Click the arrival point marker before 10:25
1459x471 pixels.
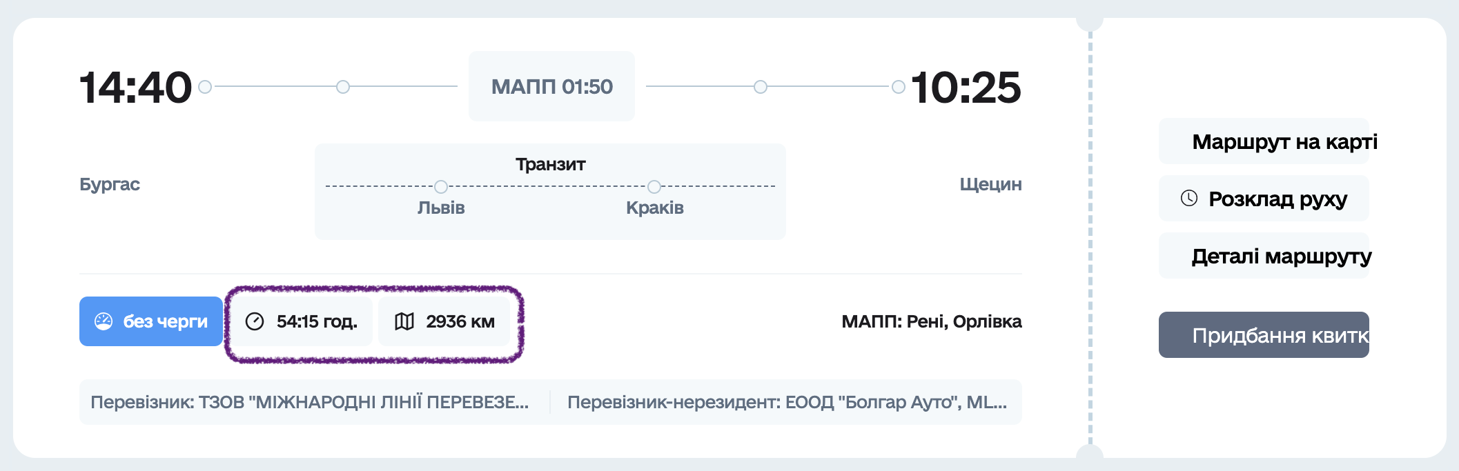click(x=898, y=87)
